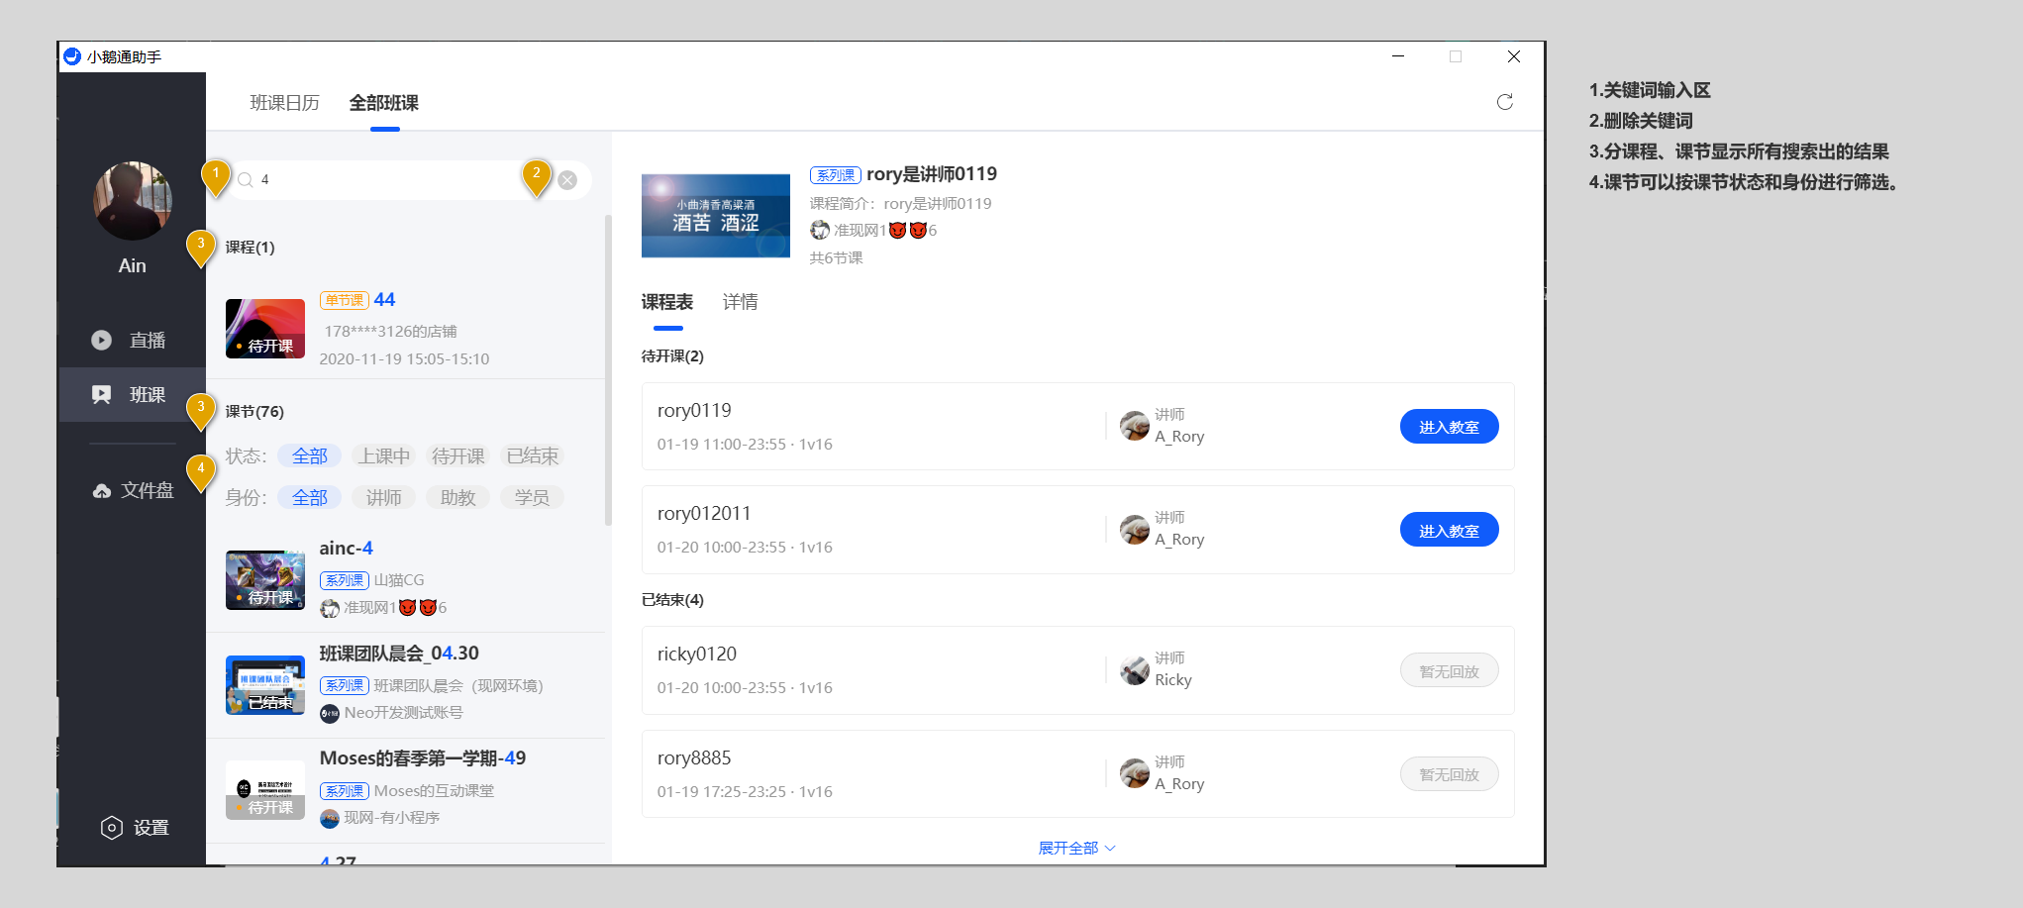
Task: Filter lessons by 学员 identity
Action: coord(532,498)
